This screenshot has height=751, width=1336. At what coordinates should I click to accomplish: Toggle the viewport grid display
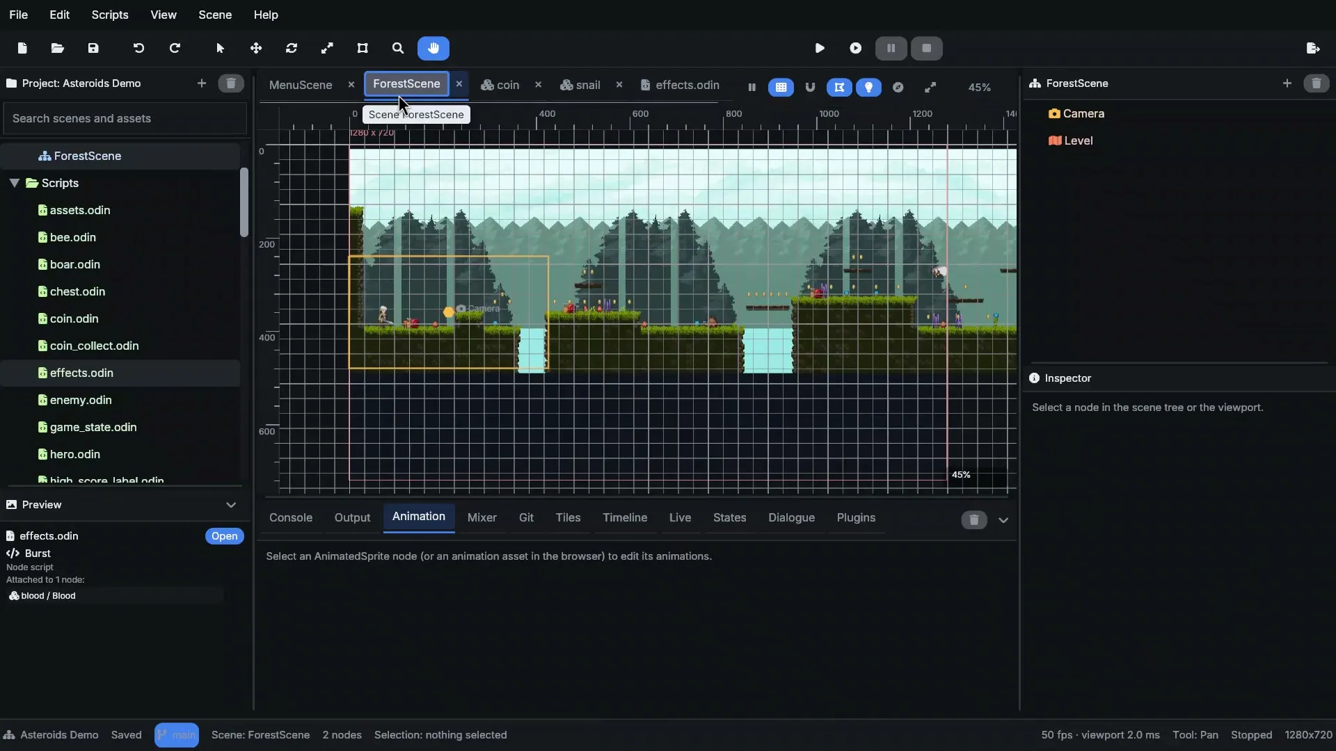(x=781, y=88)
